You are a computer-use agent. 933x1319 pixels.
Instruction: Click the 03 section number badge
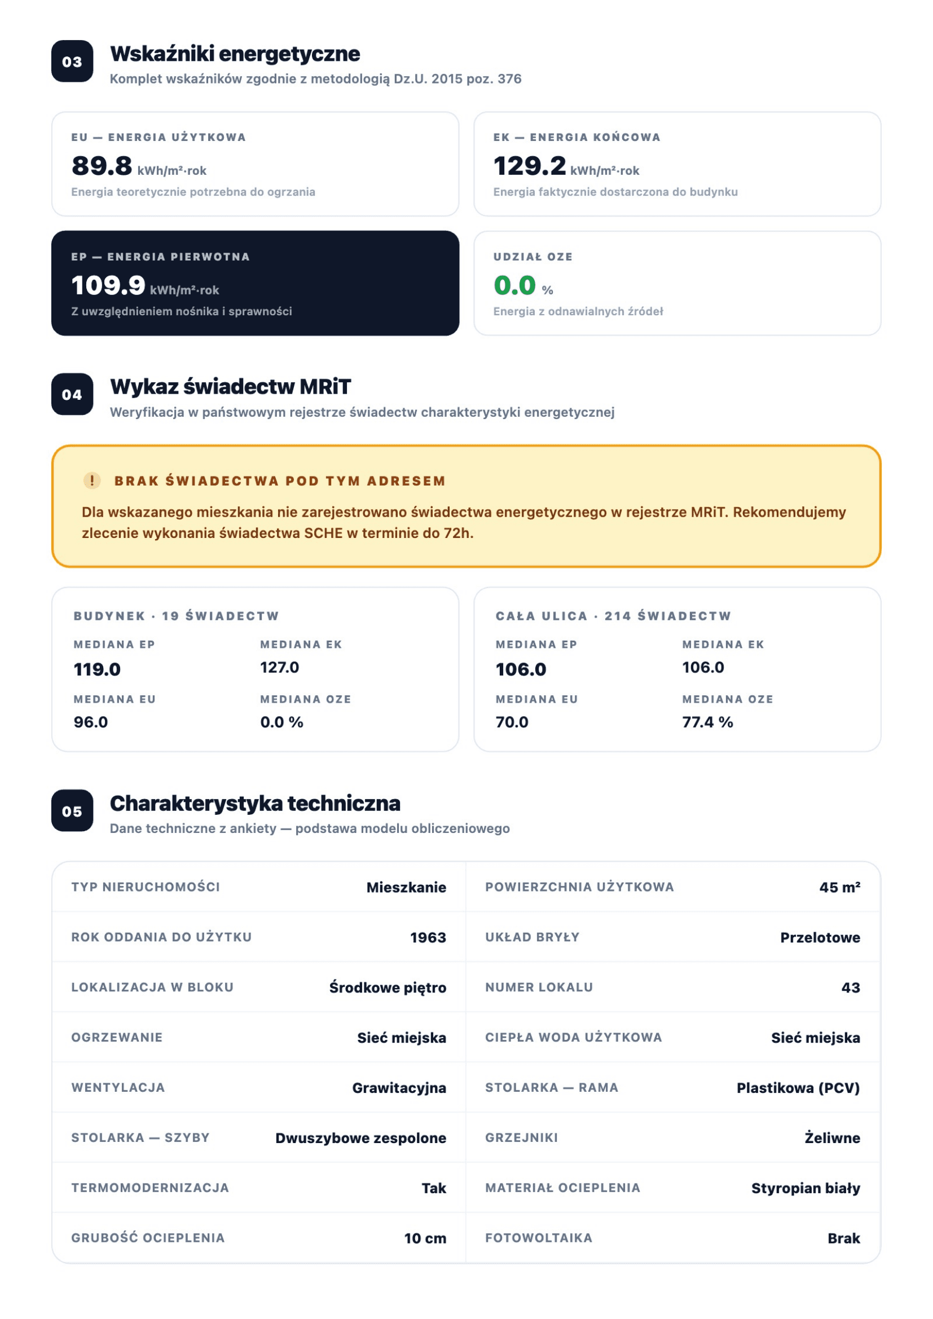tap(72, 61)
